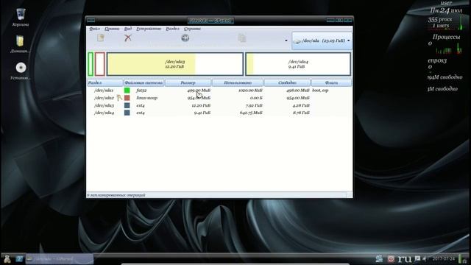Click the 8.78 GiB free value
Viewport: 471px width, 265px height.
(301, 113)
